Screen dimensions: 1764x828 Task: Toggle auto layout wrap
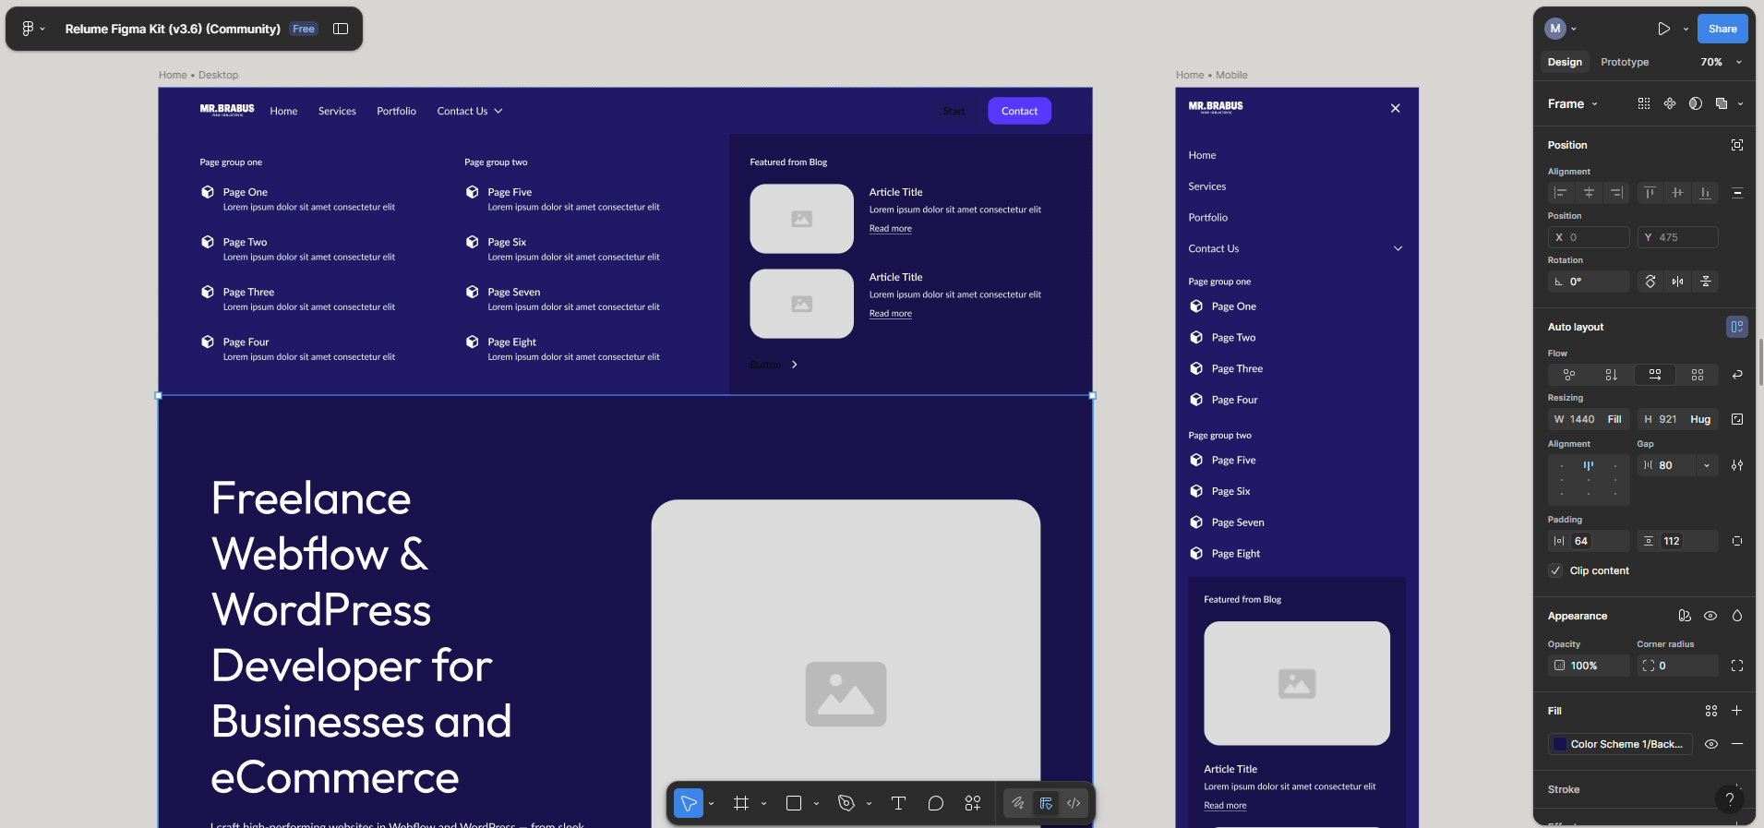click(x=1737, y=375)
